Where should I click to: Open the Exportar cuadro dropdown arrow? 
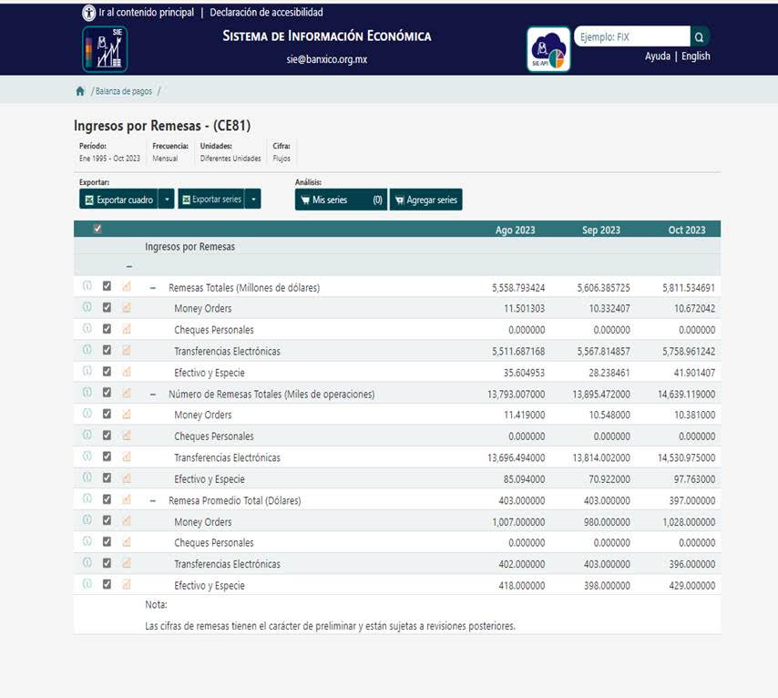point(166,200)
